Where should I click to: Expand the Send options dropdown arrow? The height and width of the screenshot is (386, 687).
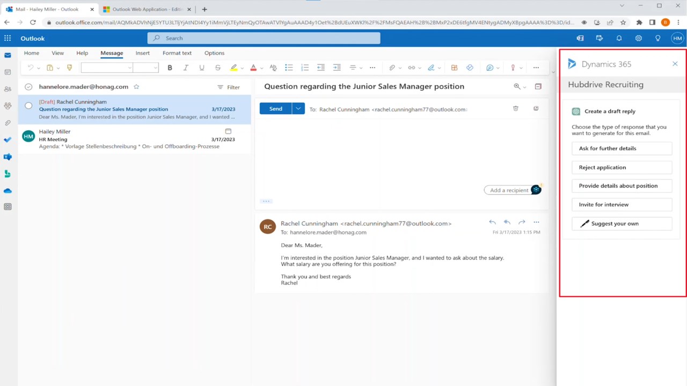pos(298,109)
